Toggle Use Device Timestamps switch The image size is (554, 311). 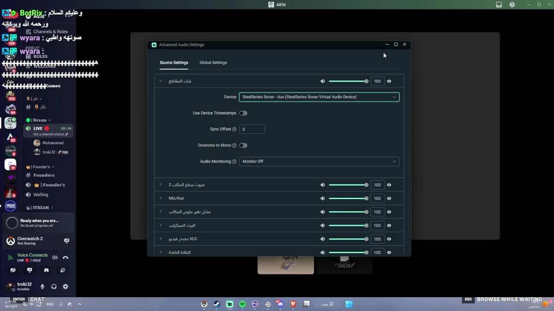click(x=243, y=113)
